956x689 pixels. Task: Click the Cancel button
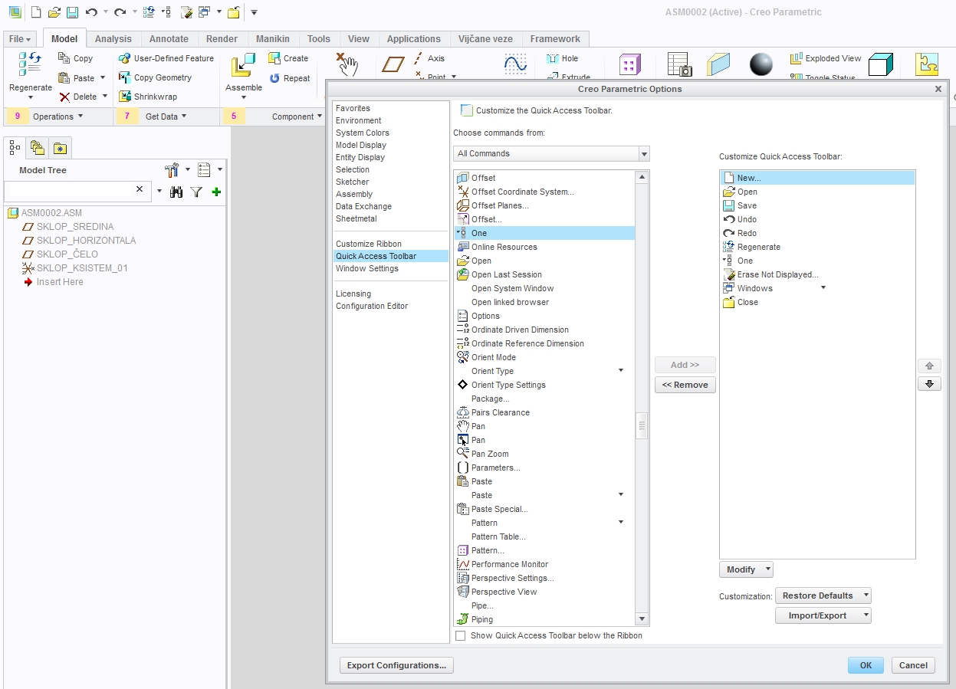coord(913,665)
